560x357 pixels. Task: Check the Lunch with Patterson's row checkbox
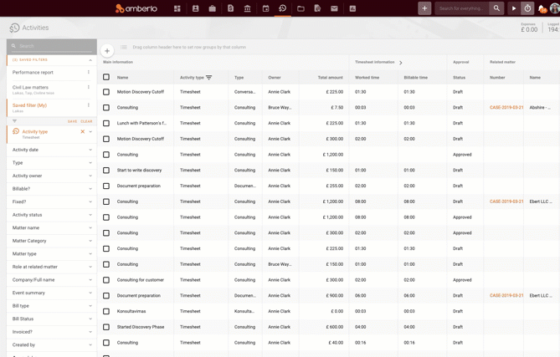[x=106, y=123]
